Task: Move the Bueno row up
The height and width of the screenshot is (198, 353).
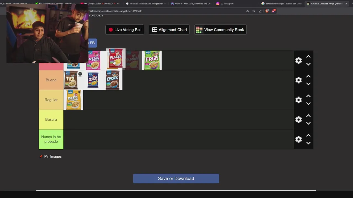Action: [x=308, y=76]
